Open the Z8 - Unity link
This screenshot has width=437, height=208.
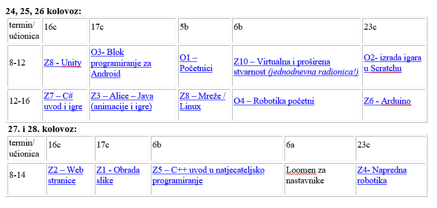[x=63, y=63]
